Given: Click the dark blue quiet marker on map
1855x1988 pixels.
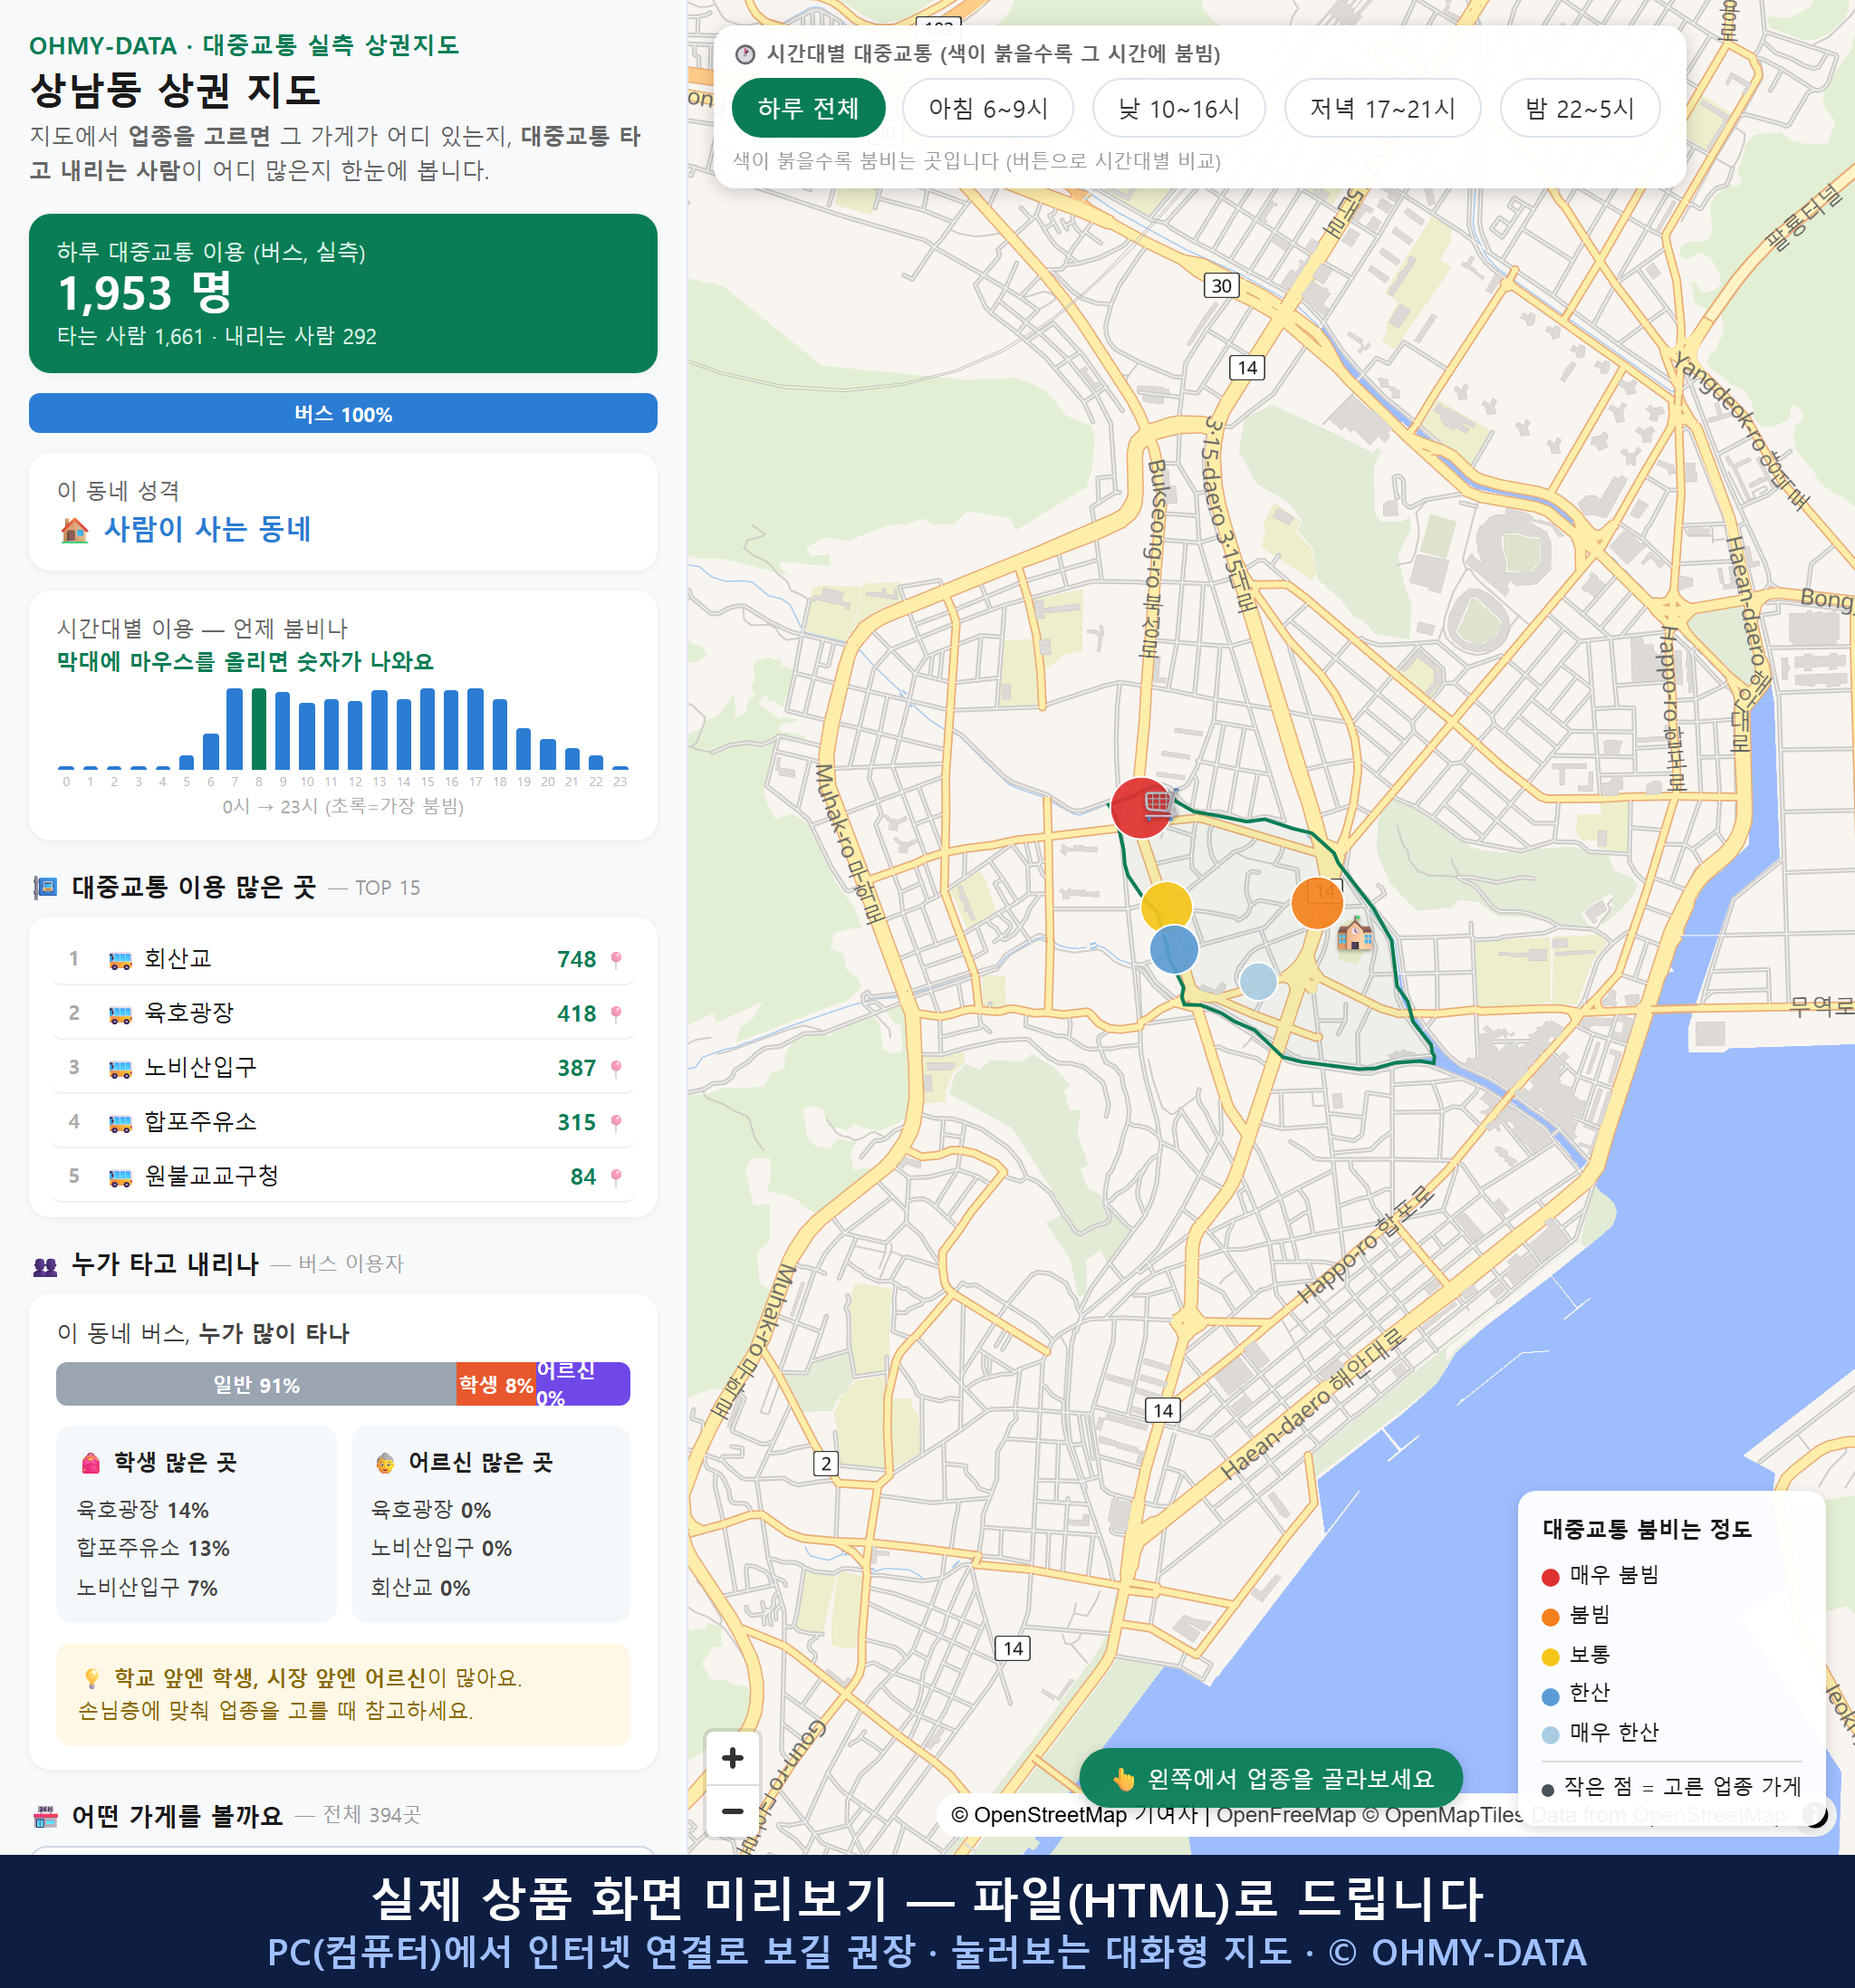Looking at the screenshot, I should (1174, 949).
